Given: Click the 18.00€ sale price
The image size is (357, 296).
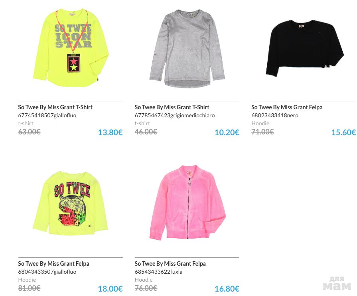Looking at the screenshot, I should tap(110, 289).
